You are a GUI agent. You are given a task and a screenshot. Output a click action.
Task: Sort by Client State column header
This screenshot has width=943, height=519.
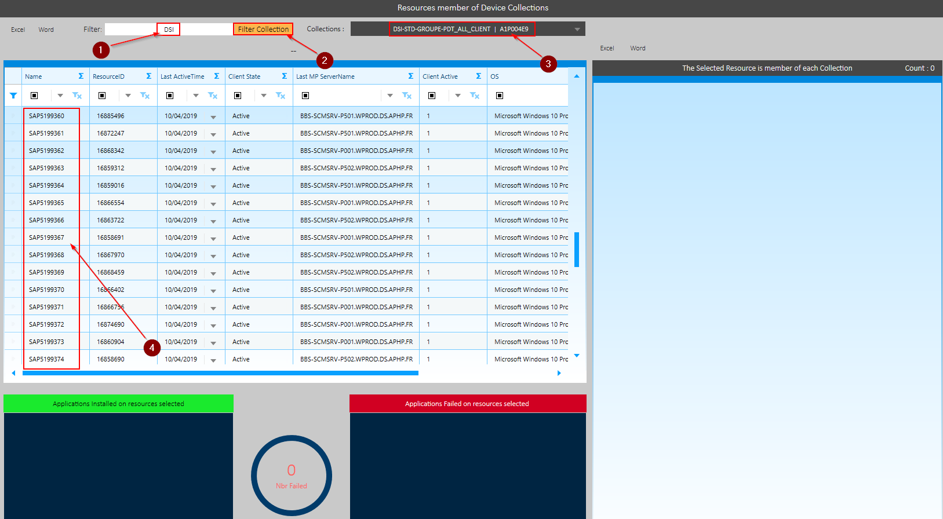(244, 76)
